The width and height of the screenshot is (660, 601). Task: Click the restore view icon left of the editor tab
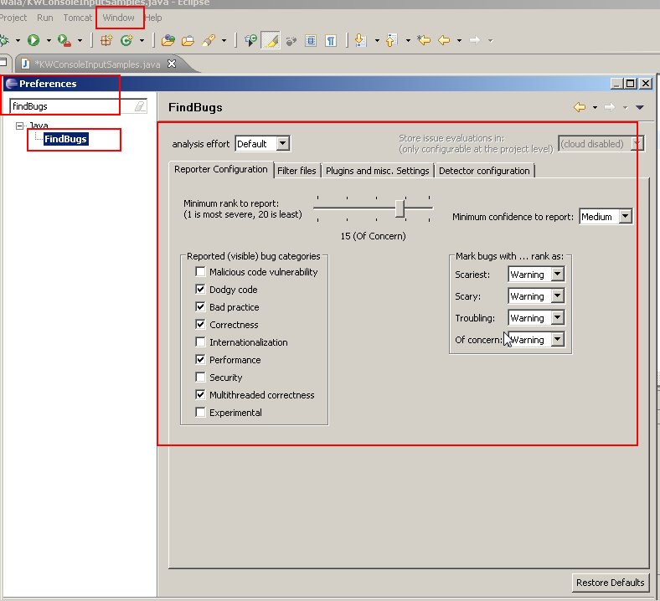(x=3, y=62)
